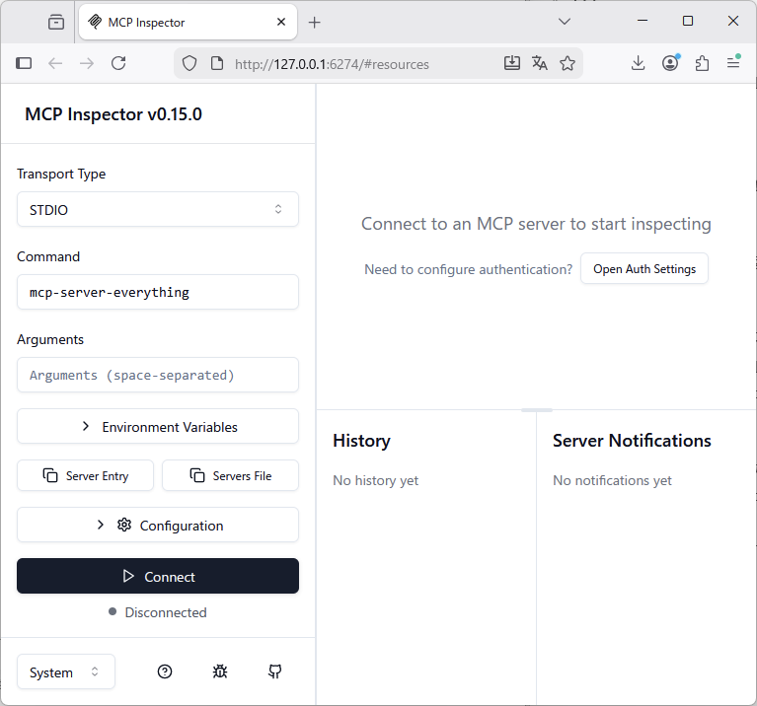Click the MCP Inspector v0.15.0 heading
The height and width of the screenshot is (706, 757).
click(114, 114)
